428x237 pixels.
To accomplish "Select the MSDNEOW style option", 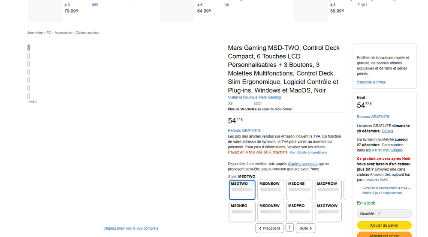I will pyautogui.click(x=271, y=190).
